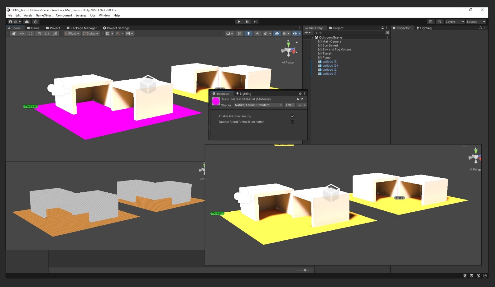Open the Cloud services icon
This screenshot has width=495, height=287.
pyautogui.click(x=27, y=22)
